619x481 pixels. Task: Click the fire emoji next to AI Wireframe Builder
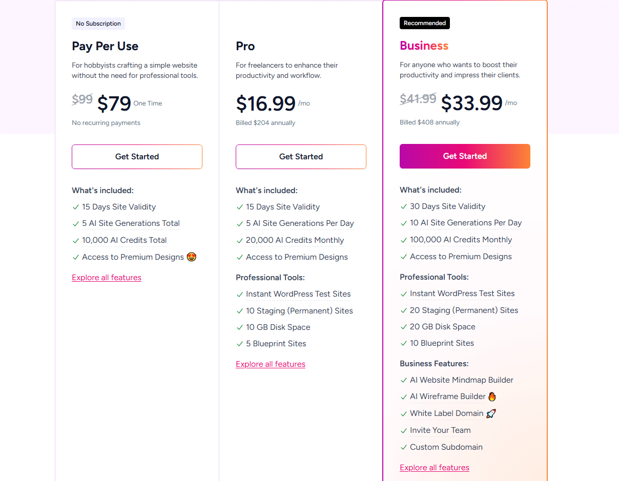pos(492,396)
